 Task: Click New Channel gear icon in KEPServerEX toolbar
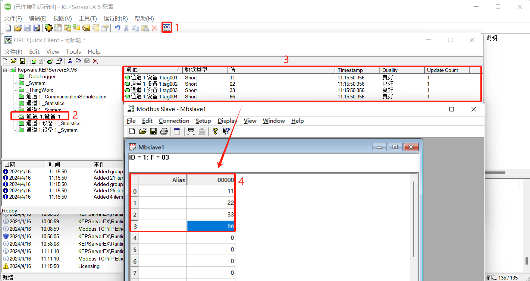48,28
